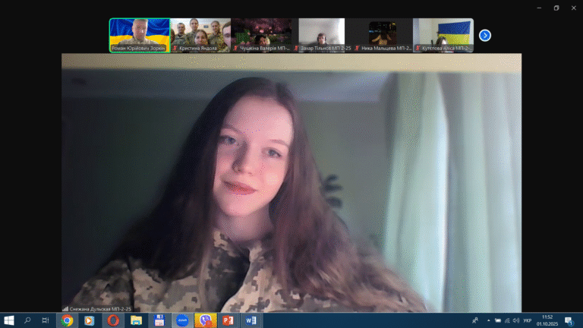
Task: Open Google Chrome from the taskbar
Action: click(x=67, y=320)
